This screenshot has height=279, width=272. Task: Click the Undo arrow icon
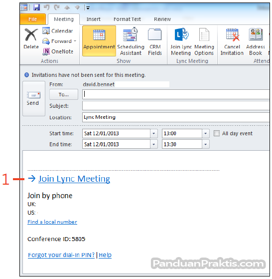(x=46, y=7)
